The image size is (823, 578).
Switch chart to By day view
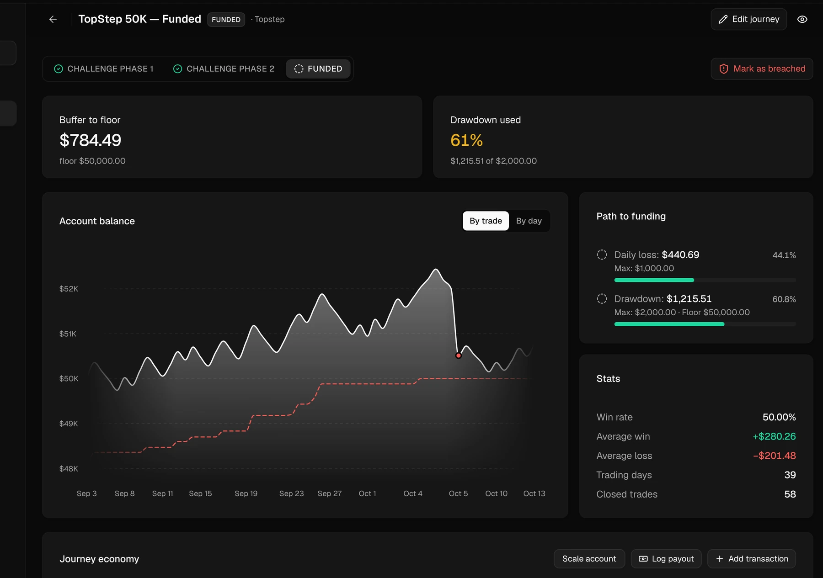pyautogui.click(x=529, y=221)
